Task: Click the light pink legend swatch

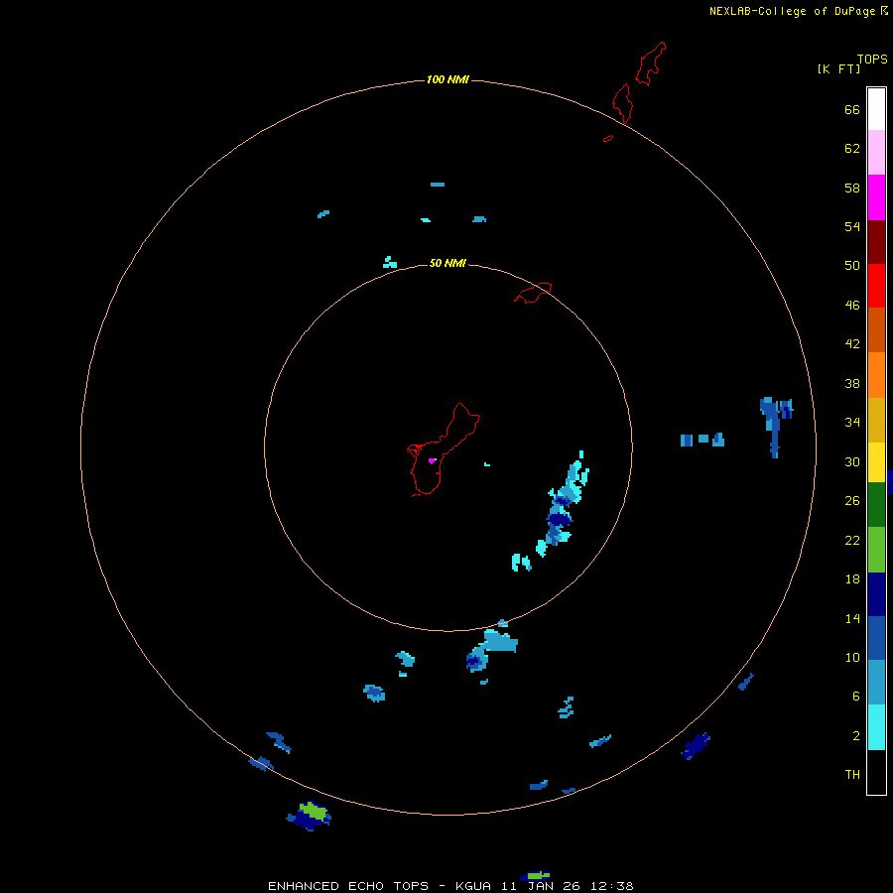Action: (x=876, y=153)
